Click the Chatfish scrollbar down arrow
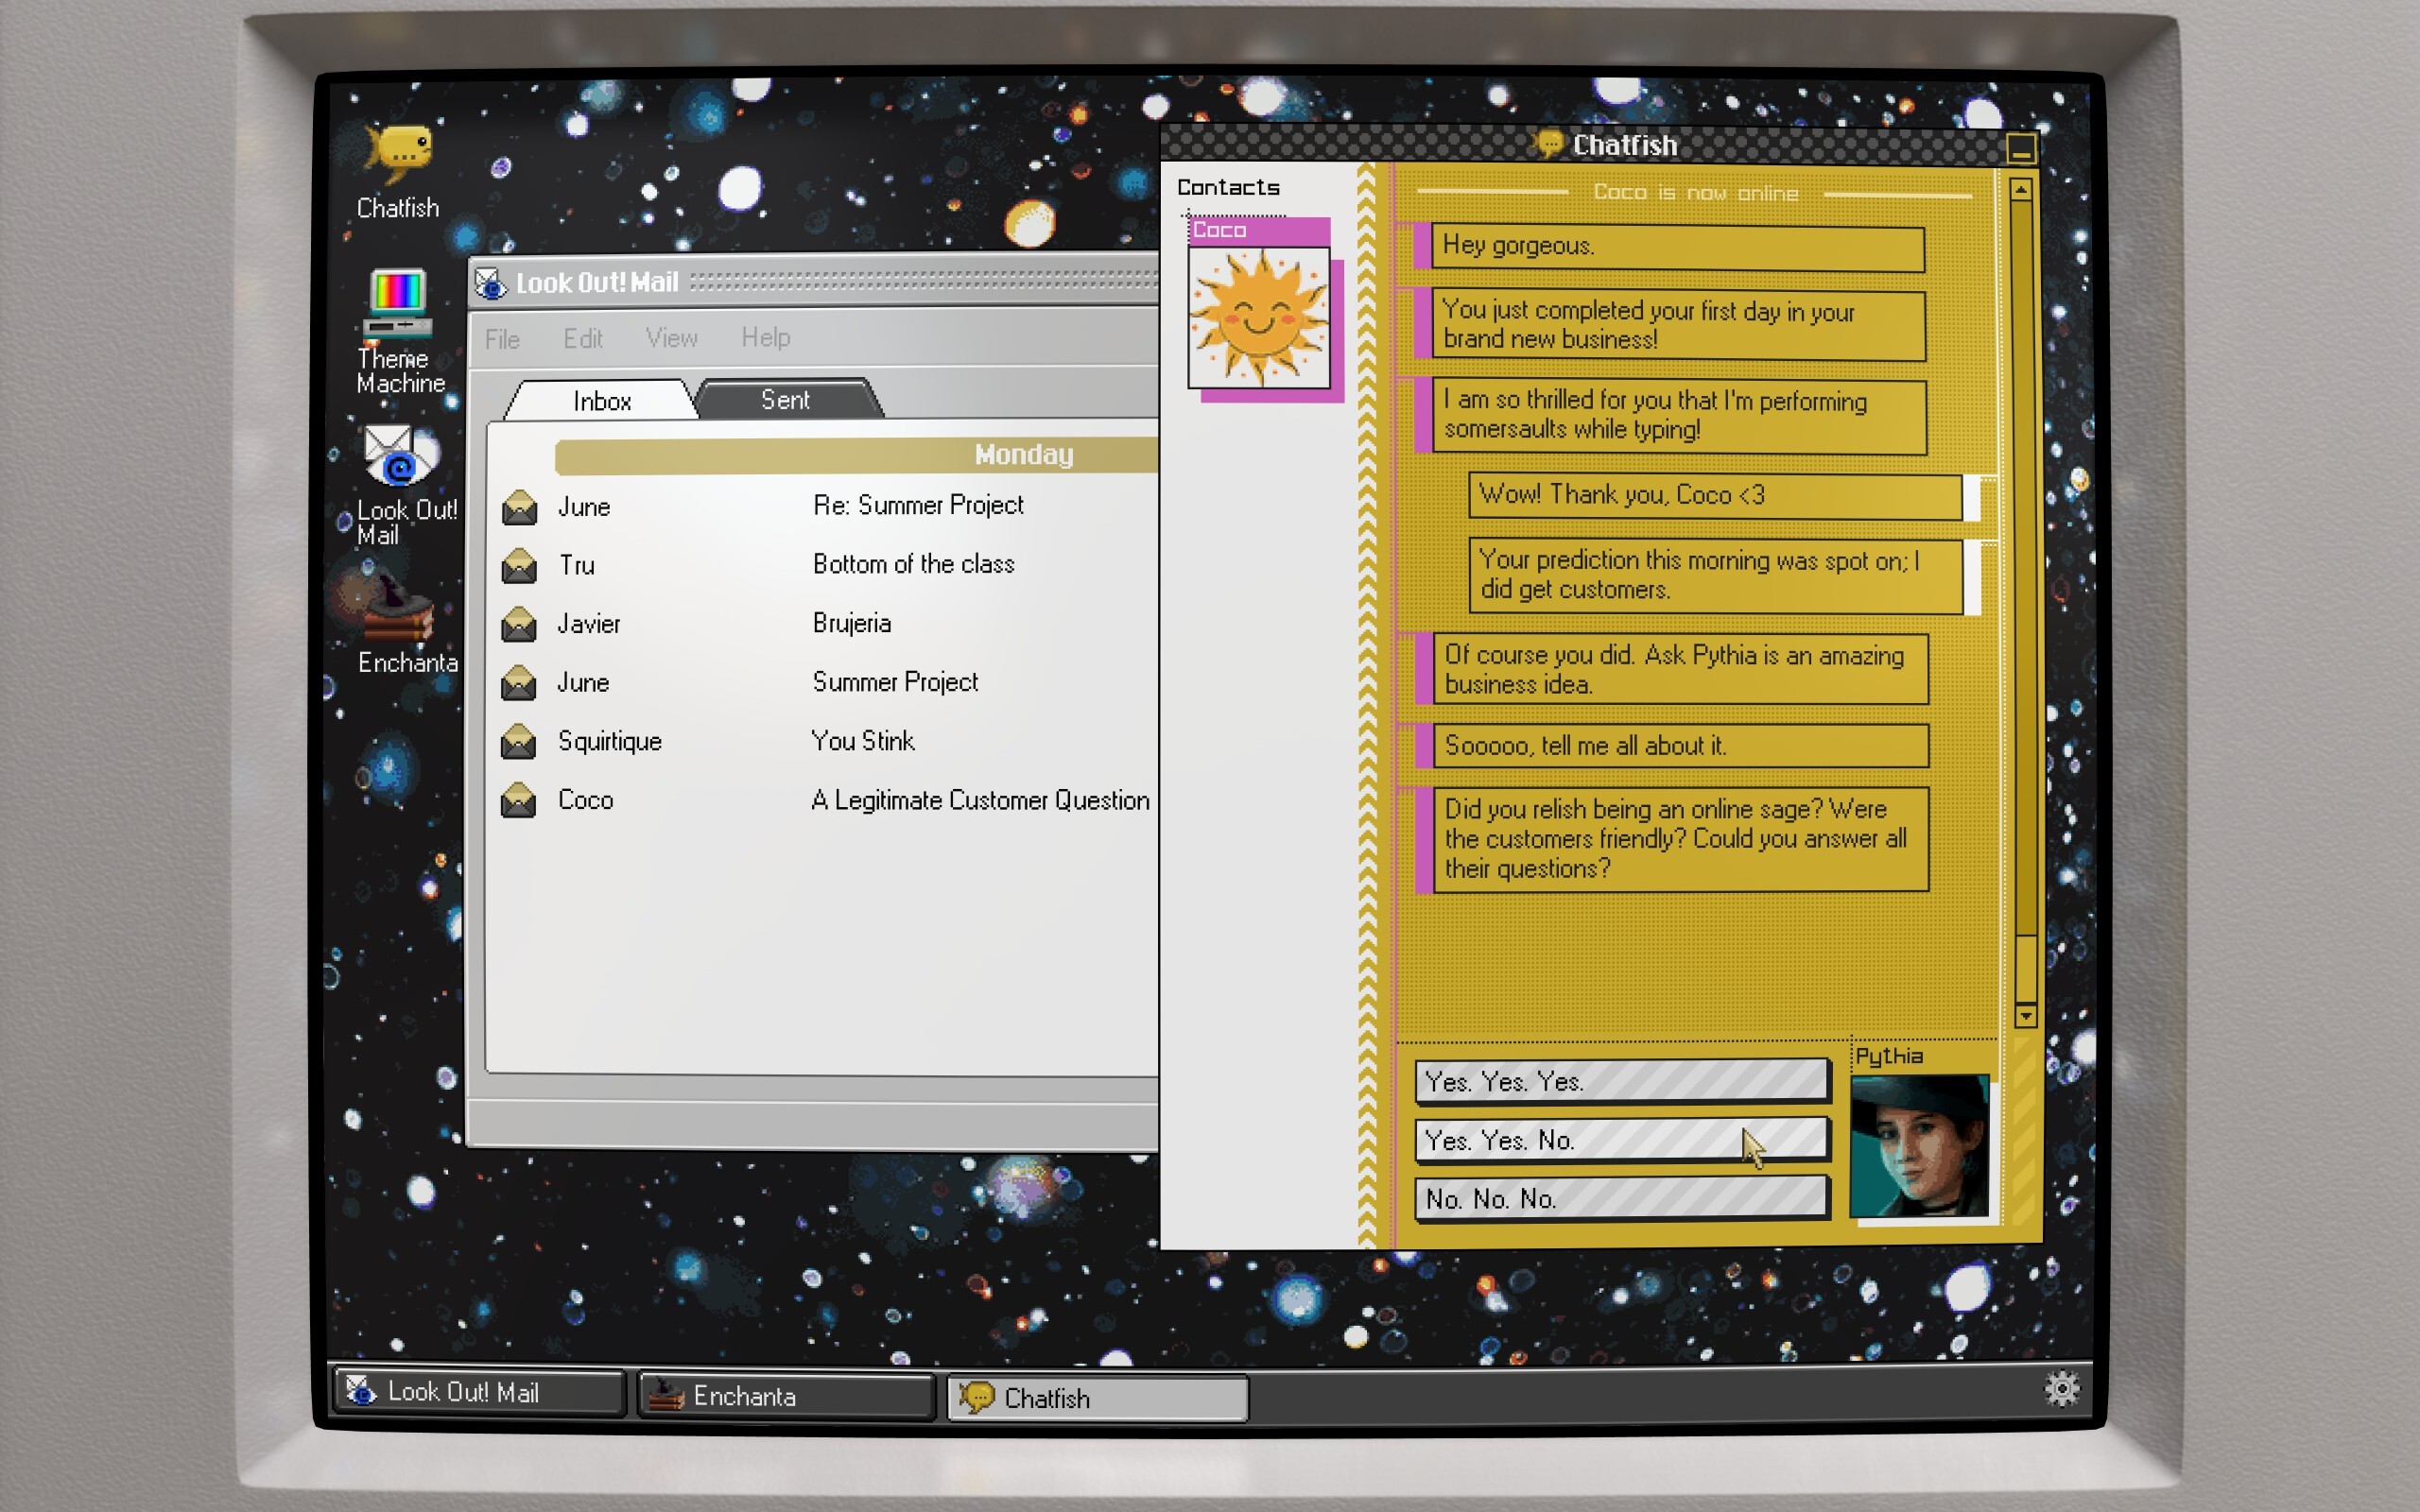Viewport: 2420px width, 1512px height. [x=2025, y=1016]
